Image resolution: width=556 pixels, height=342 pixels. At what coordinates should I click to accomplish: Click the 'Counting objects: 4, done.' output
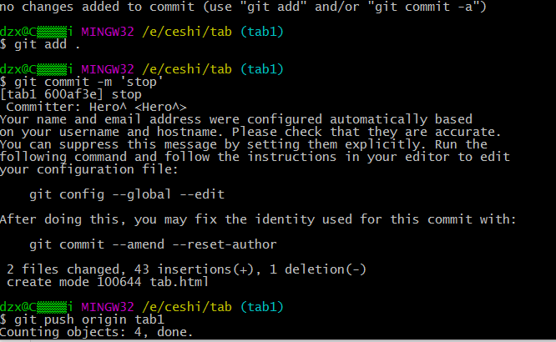tap(97, 332)
